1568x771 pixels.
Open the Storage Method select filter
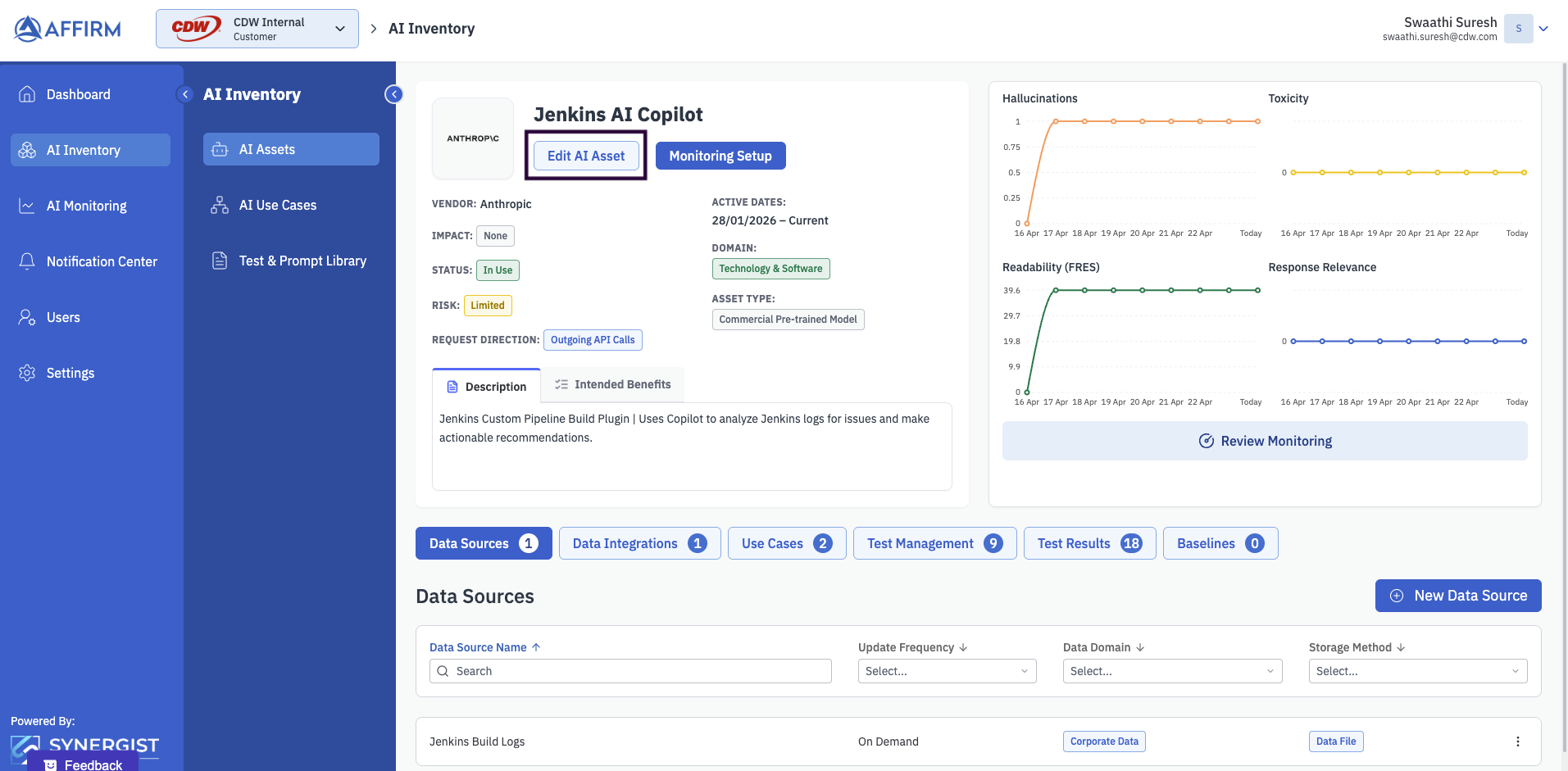[x=1417, y=671]
